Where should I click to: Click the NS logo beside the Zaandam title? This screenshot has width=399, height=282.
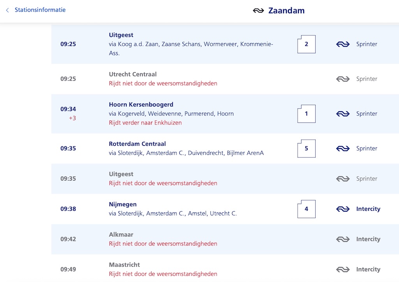(258, 11)
